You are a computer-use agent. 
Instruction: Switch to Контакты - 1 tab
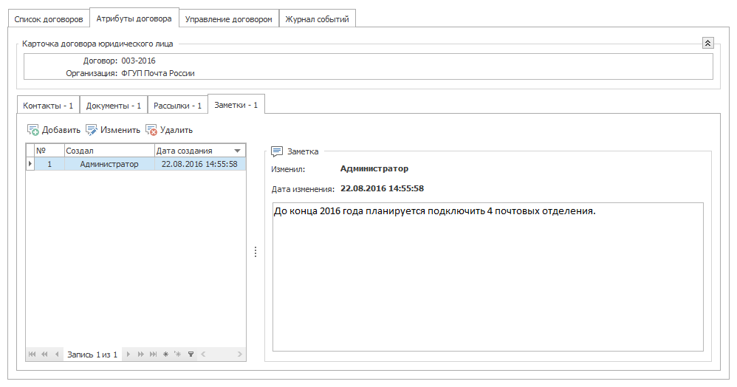point(48,106)
